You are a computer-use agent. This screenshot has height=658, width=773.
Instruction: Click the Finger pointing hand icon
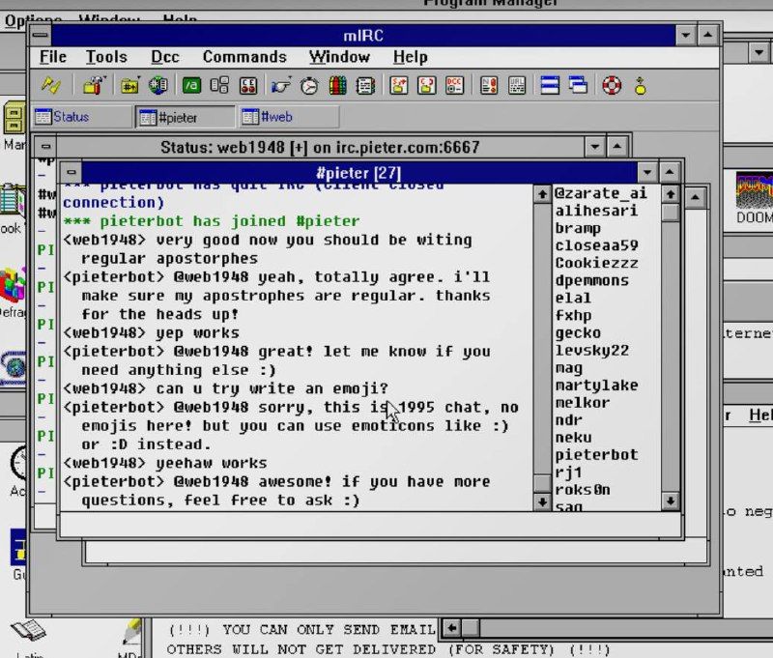point(281,86)
